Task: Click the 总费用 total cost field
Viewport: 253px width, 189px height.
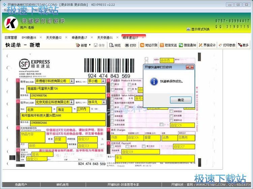Action: 187,138
